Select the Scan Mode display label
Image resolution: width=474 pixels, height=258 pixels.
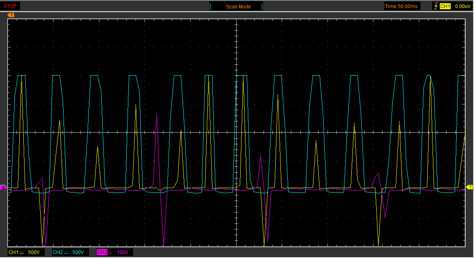coord(238,6)
